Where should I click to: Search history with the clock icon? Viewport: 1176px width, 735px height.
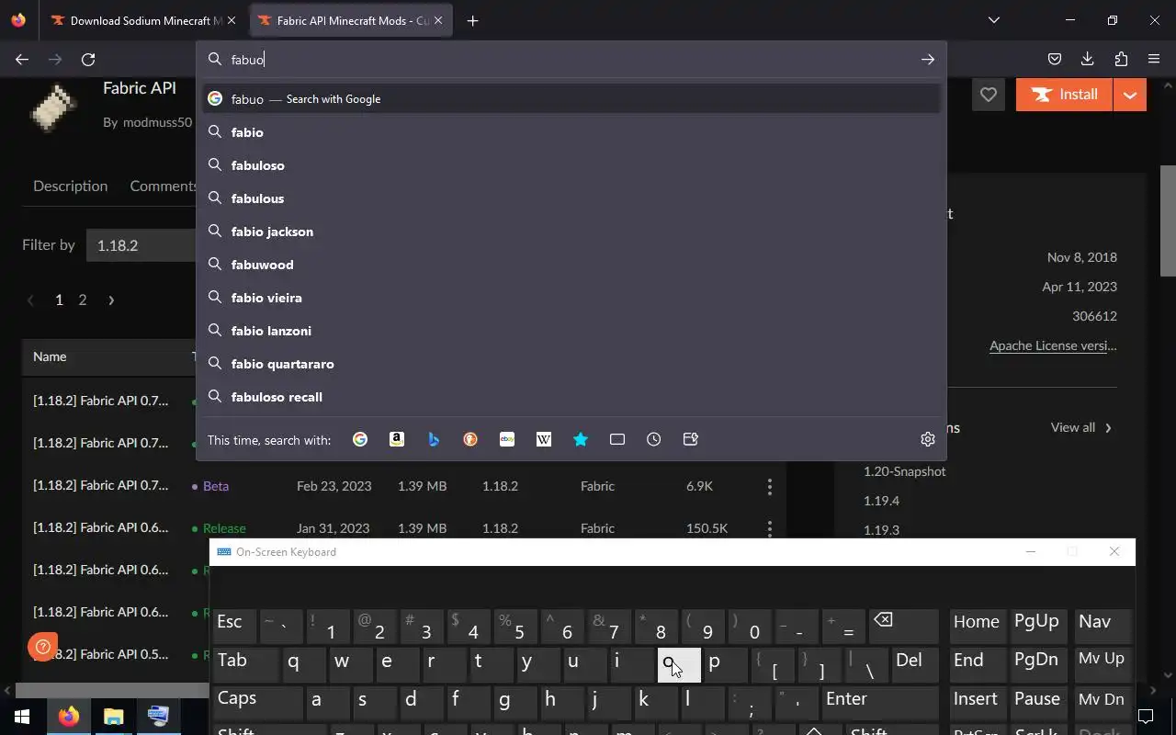click(x=654, y=439)
